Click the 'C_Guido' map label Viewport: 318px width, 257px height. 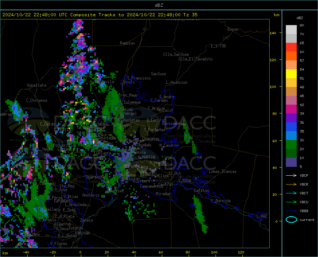(47, 124)
